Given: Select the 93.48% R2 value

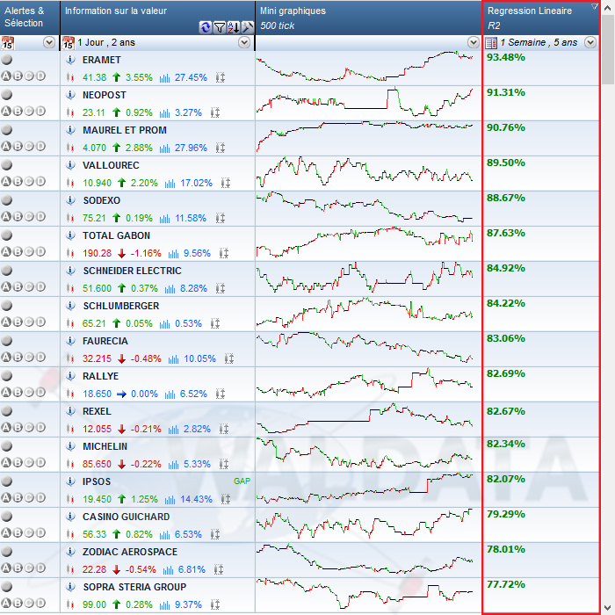Looking at the screenshot, I should click(x=505, y=57).
